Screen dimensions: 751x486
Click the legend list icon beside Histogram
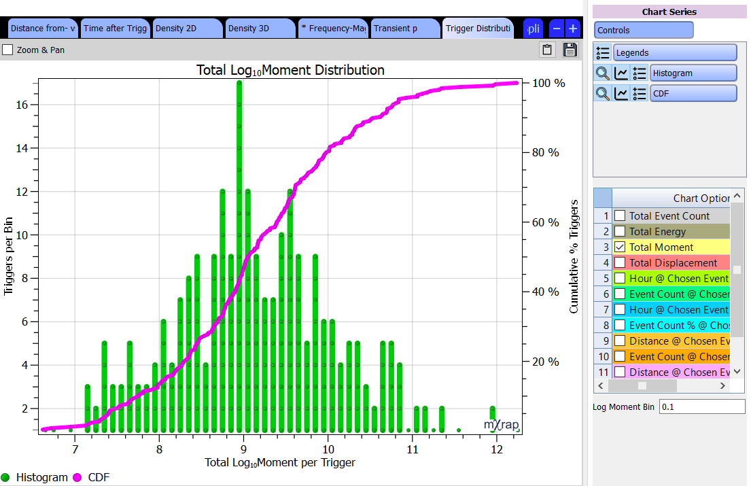[639, 73]
